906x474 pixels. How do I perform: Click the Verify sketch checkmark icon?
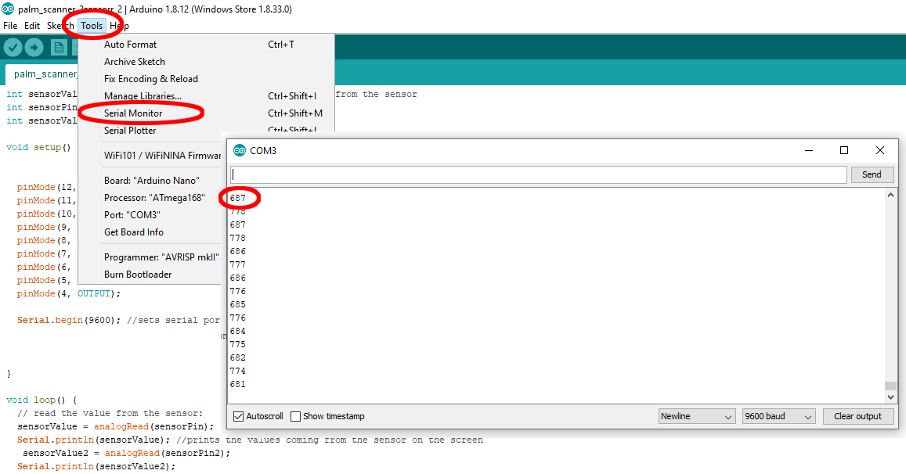[13, 47]
